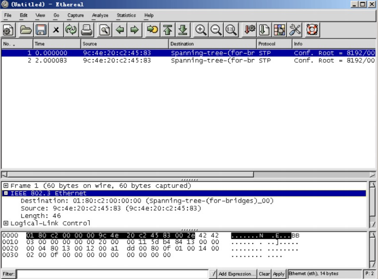Click details pane scrollbar down arrow
378x279 pixels.
point(373,224)
